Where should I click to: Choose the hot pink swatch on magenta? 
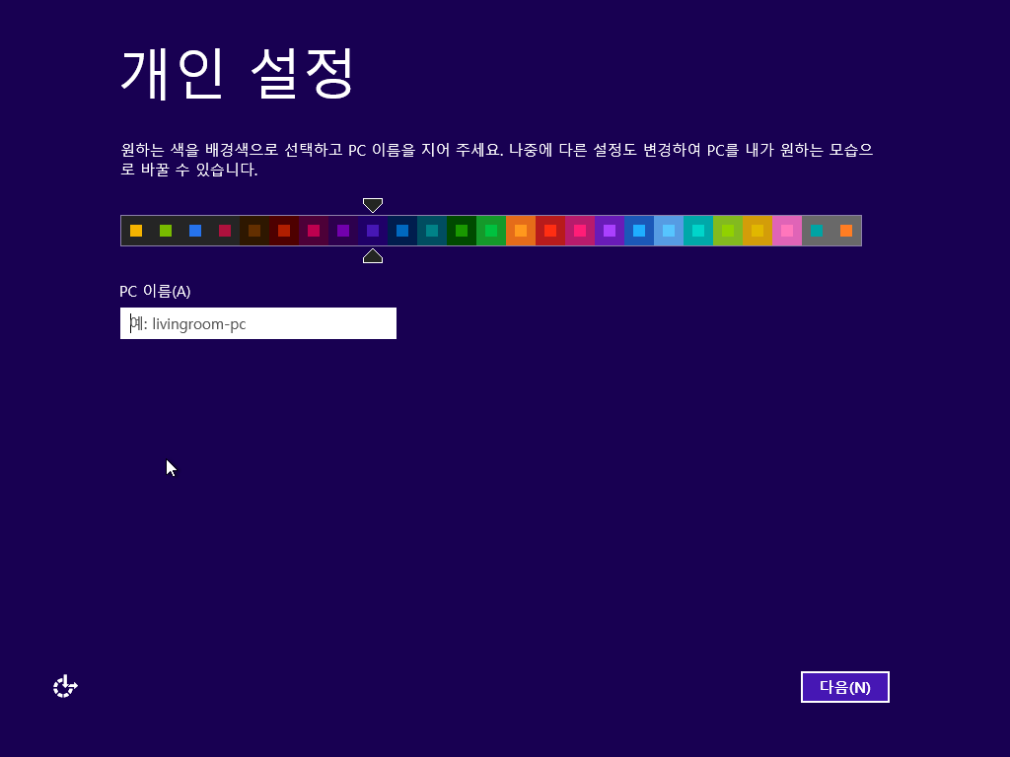580,231
